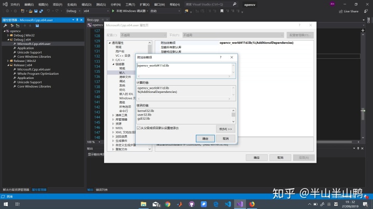Click 确定 in the property pages window
This screenshot has width=373, height=209.
pyautogui.click(x=256, y=157)
